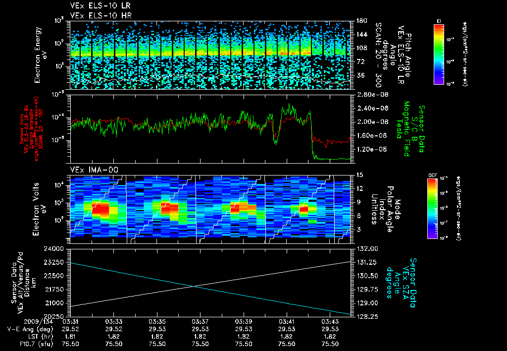Viewport: 507px width, 351px height.
Task: Click the altitude and SZA line plot panel
Action: point(210,283)
